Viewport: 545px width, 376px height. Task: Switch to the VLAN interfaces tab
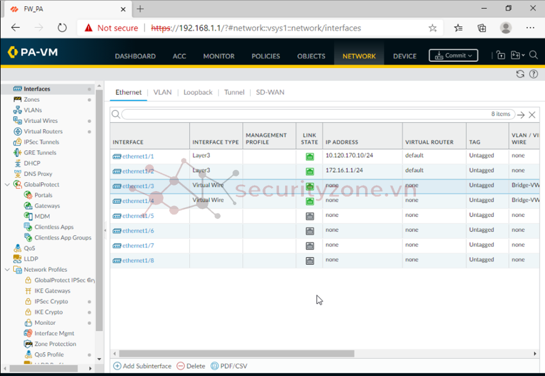point(162,92)
